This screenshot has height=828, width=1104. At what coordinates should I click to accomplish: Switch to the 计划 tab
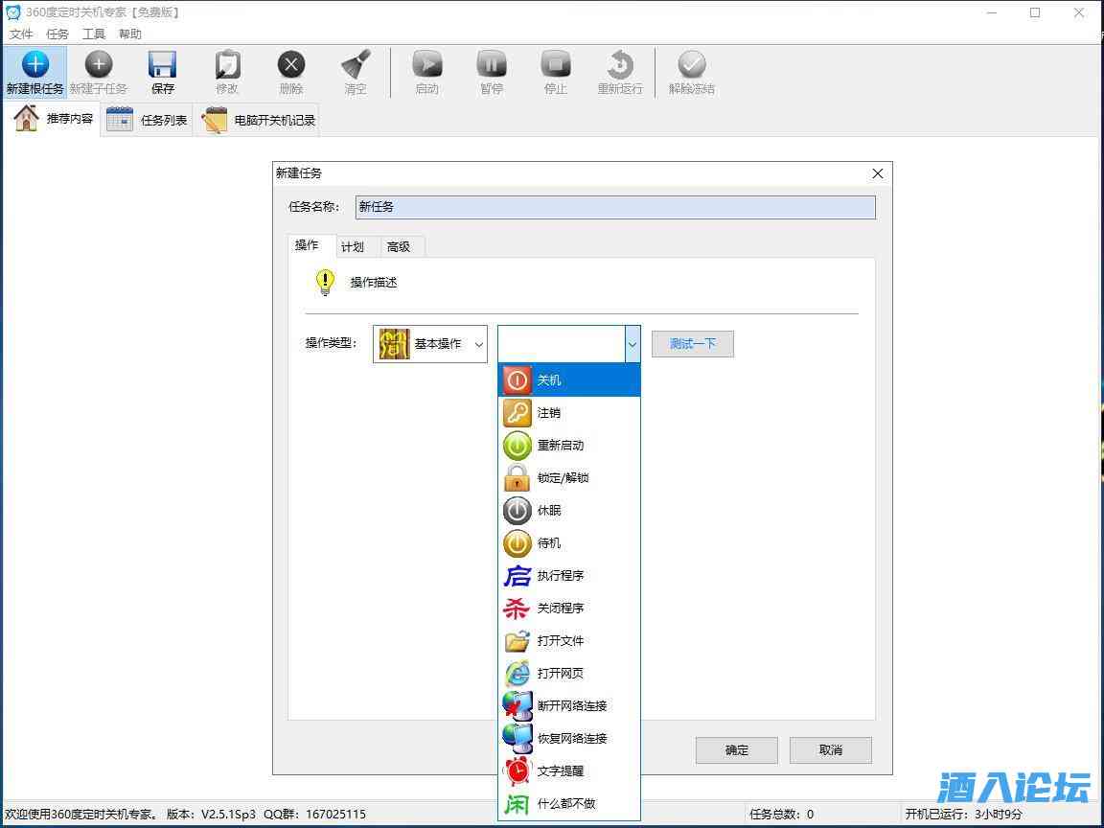pyautogui.click(x=353, y=247)
